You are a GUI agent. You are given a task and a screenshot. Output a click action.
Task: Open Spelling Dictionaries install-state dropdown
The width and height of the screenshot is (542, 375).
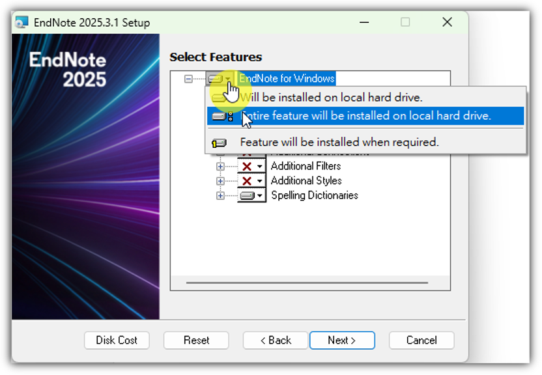(x=251, y=195)
